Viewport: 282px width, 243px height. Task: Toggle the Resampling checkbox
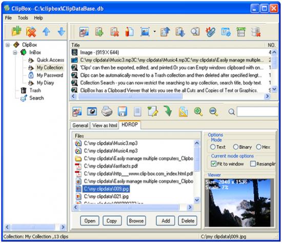(x=253, y=164)
